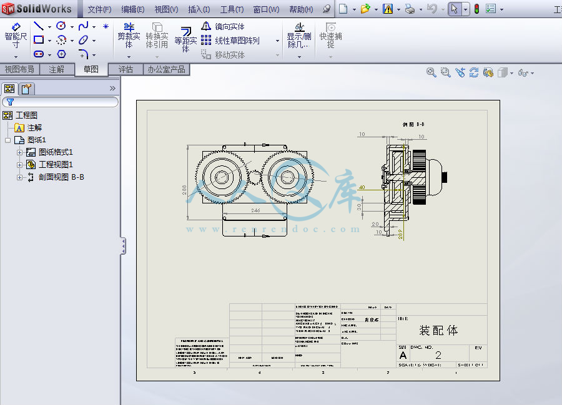Select the Circle sketch tool
Viewport: 562px width, 405px height.
coord(61,26)
